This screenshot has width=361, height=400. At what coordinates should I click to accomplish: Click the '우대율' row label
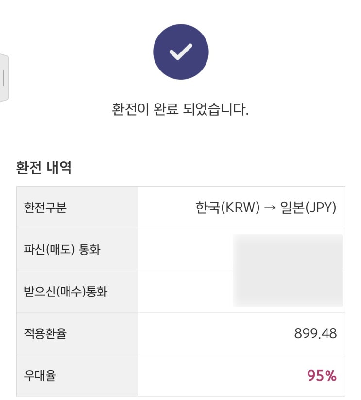click(x=40, y=376)
